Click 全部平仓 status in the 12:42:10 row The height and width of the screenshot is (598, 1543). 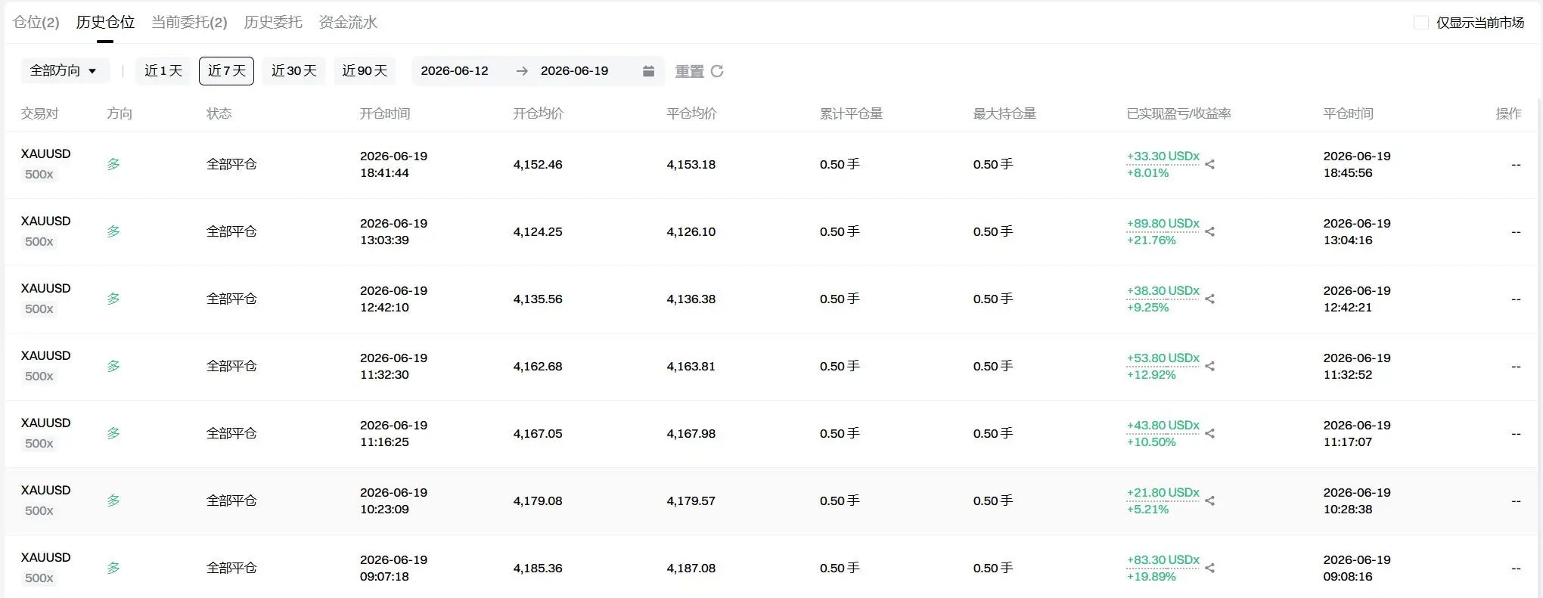[231, 299]
